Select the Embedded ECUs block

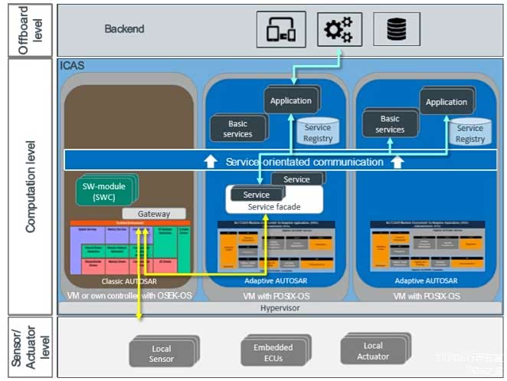click(x=273, y=352)
